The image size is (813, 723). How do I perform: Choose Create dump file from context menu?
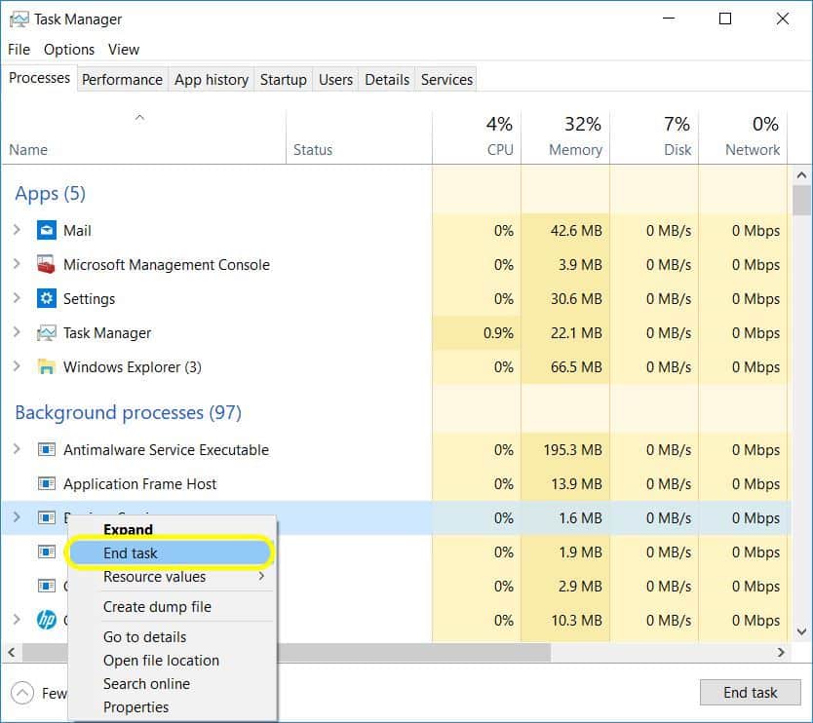[x=157, y=607]
